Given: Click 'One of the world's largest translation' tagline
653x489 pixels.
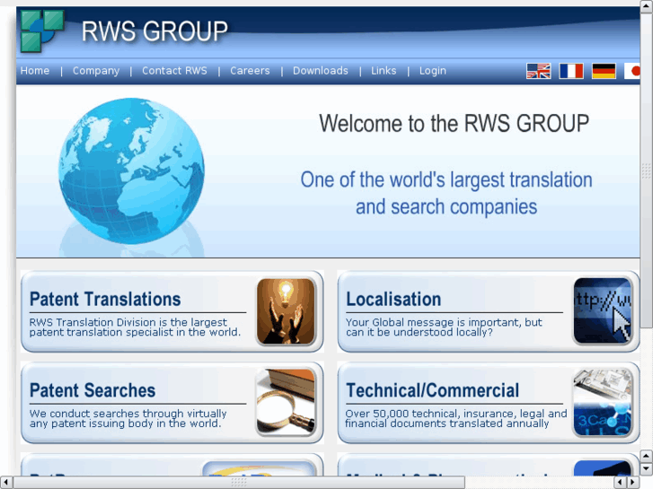Looking at the screenshot, I should (446, 180).
